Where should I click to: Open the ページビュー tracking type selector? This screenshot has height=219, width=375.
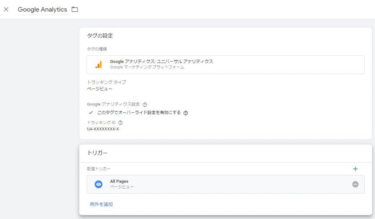tap(100, 88)
